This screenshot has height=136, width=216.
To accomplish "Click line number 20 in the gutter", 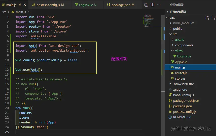I will (x=7, y=108).
